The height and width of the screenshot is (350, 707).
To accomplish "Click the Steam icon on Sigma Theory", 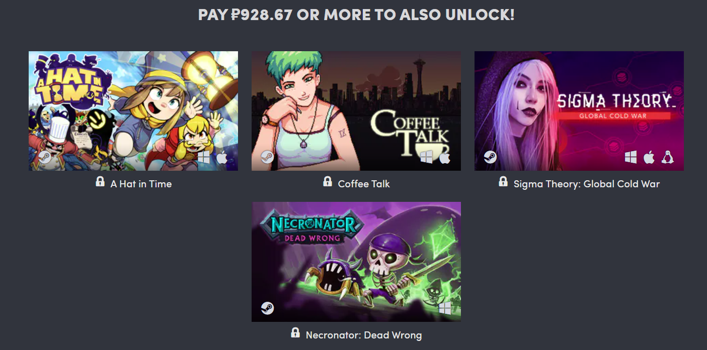I will (490, 157).
